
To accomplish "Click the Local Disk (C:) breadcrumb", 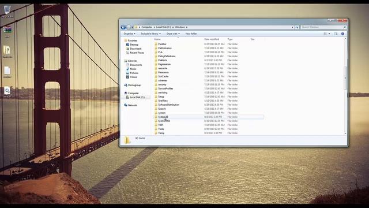I will tap(164, 27).
